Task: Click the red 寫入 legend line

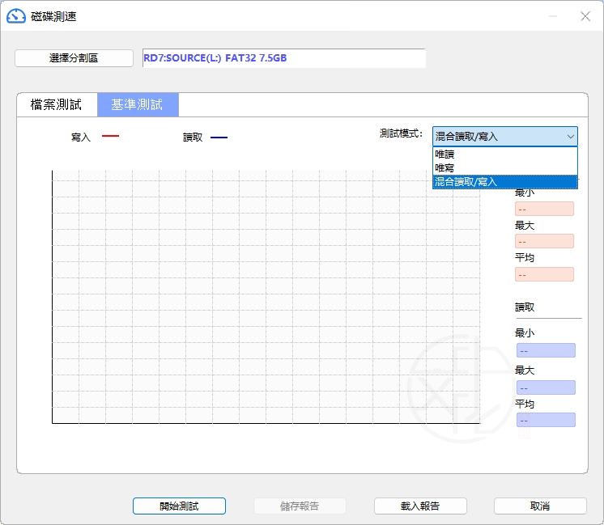Action: (x=110, y=136)
